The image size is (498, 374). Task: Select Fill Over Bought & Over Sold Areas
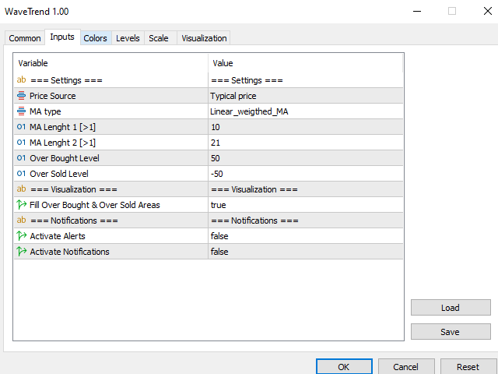click(95, 205)
